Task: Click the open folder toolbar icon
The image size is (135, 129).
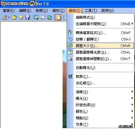Action: pos(14,17)
